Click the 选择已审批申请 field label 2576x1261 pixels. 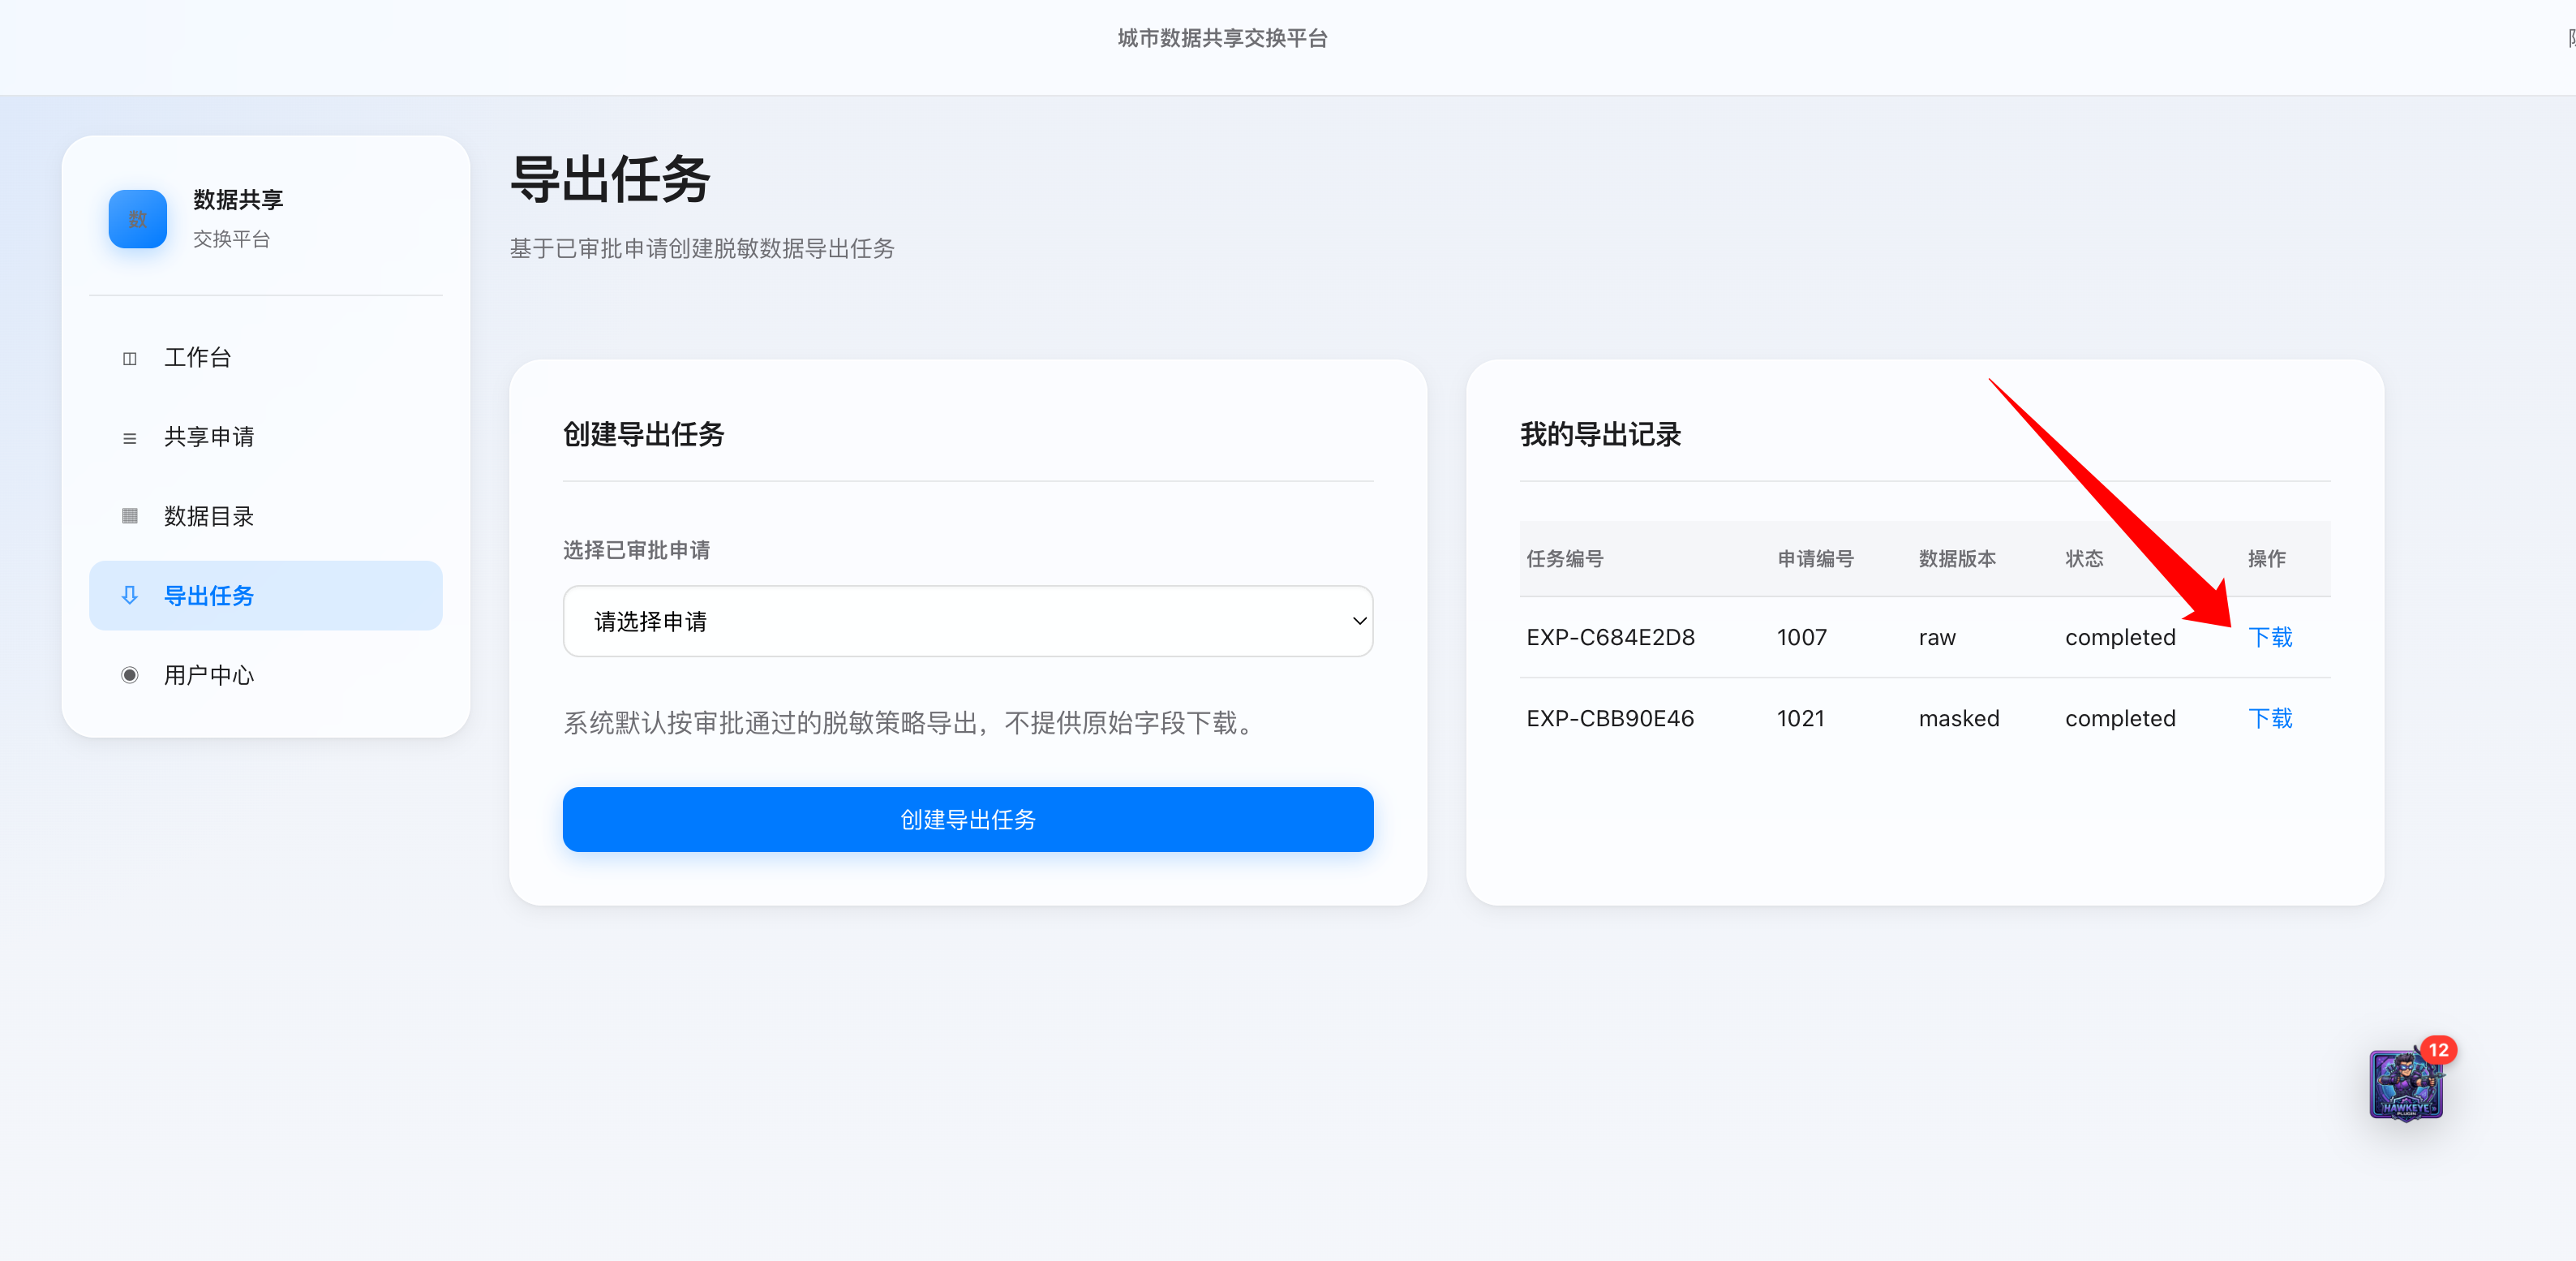coord(636,549)
